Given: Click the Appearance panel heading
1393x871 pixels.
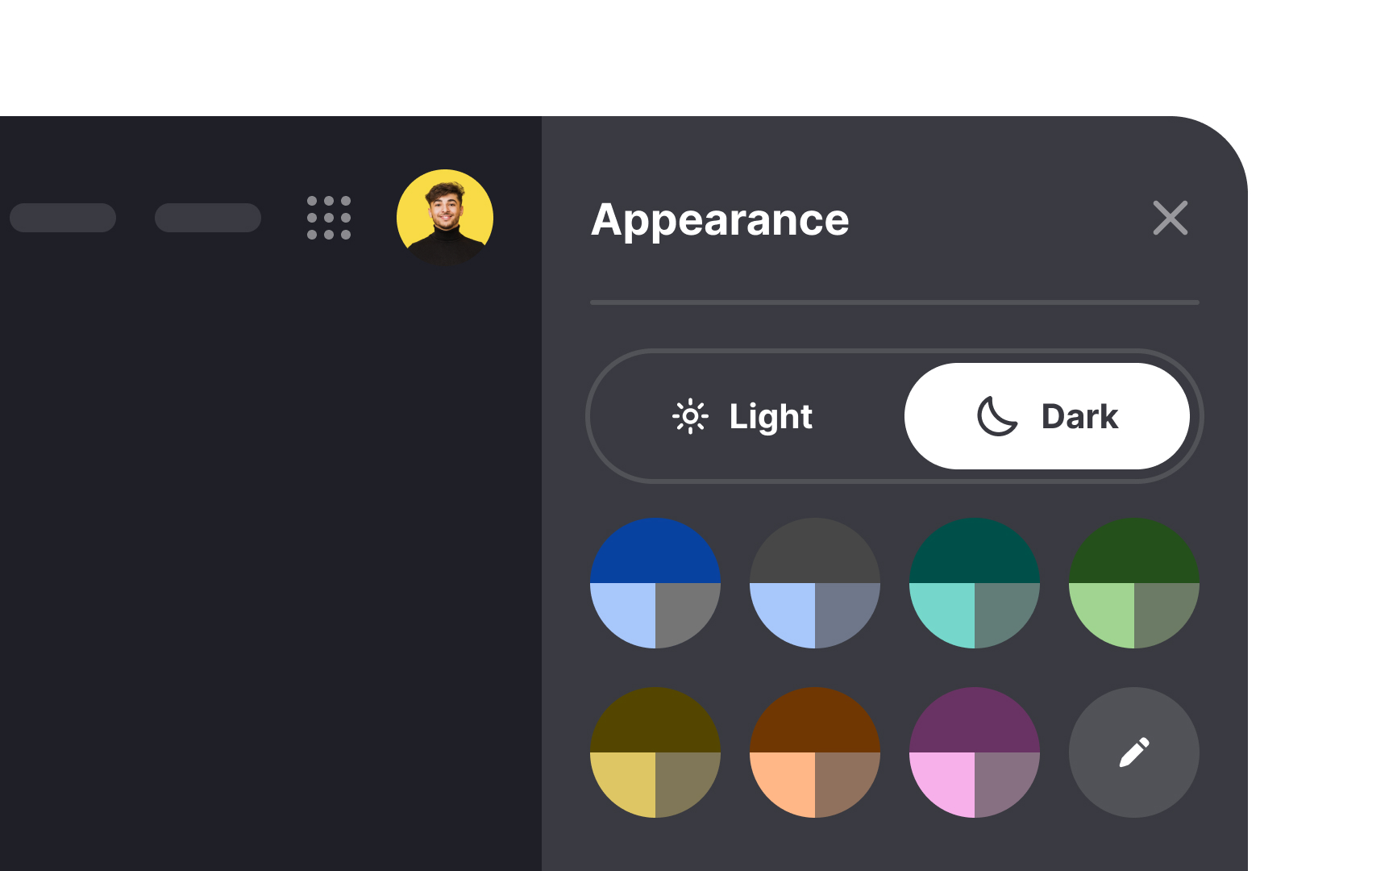Looking at the screenshot, I should 720,219.
